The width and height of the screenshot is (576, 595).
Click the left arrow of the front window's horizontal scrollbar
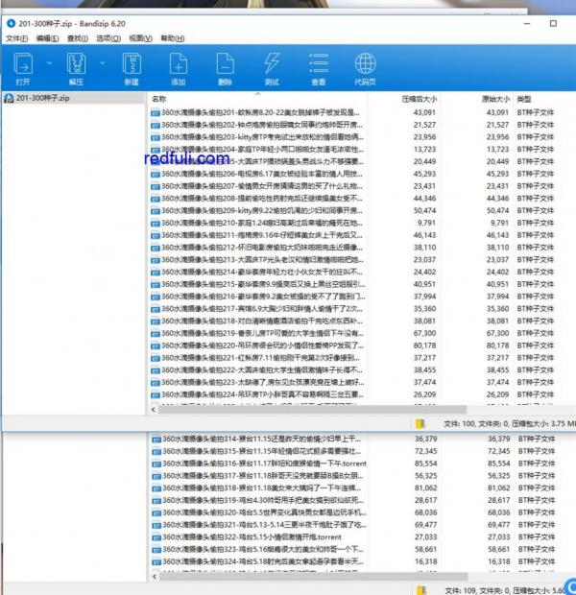pos(153,410)
